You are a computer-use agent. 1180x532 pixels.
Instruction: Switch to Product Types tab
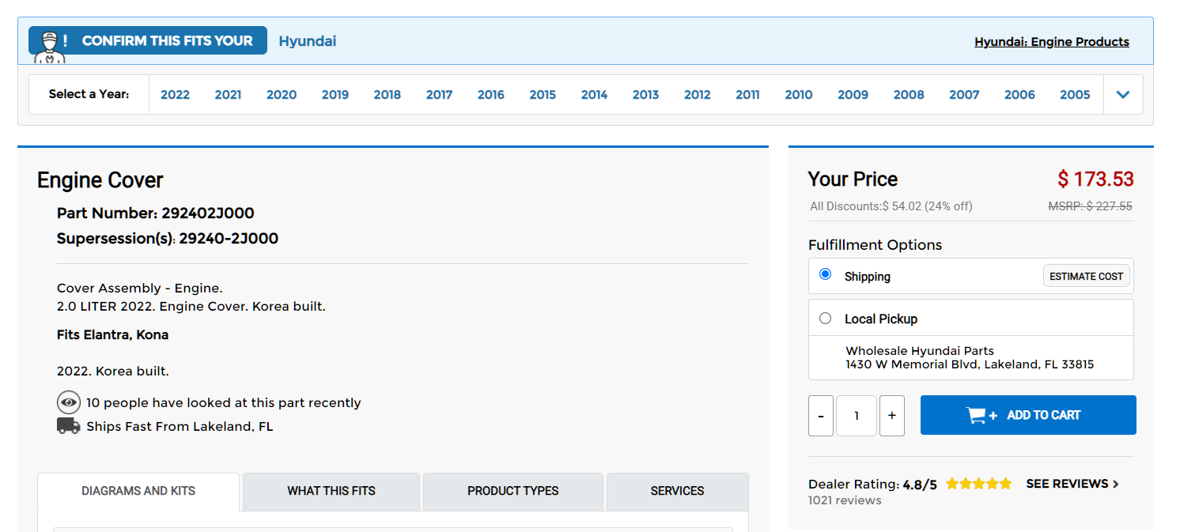(x=513, y=491)
